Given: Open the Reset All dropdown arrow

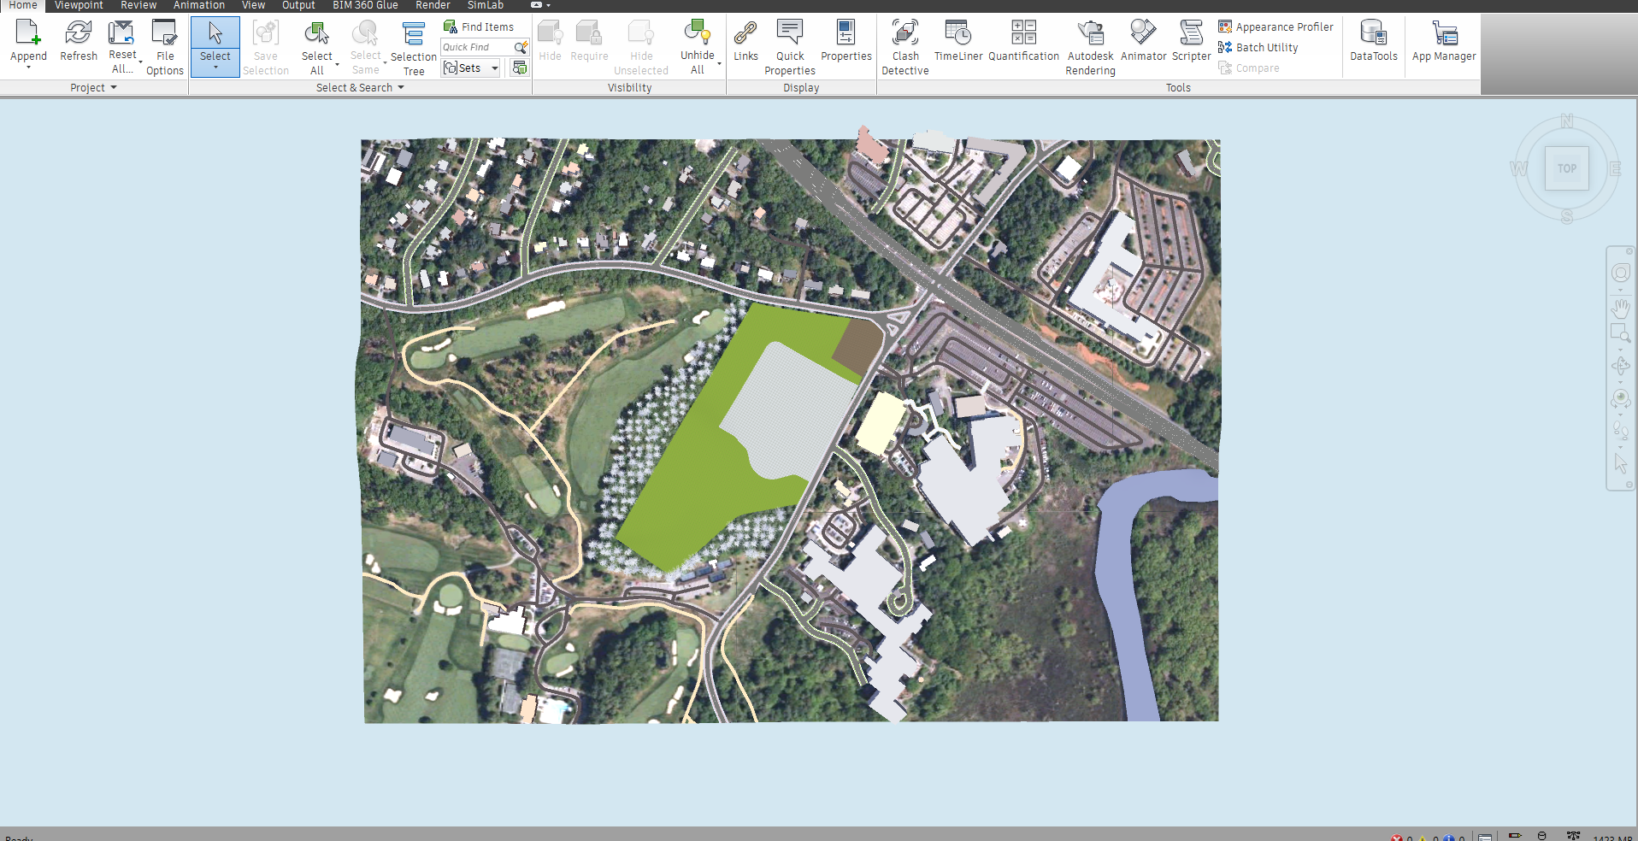Looking at the screenshot, I should 140,62.
